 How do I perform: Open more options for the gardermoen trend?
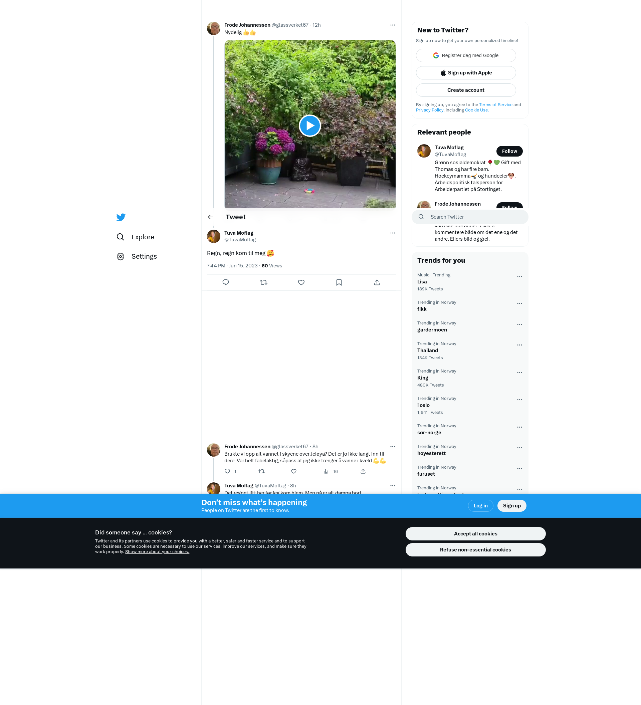tap(519, 324)
